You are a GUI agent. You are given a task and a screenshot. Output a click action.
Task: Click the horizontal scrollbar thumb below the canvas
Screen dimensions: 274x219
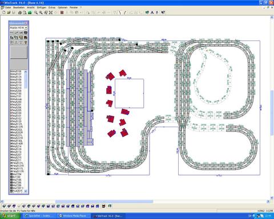tap(104, 201)
